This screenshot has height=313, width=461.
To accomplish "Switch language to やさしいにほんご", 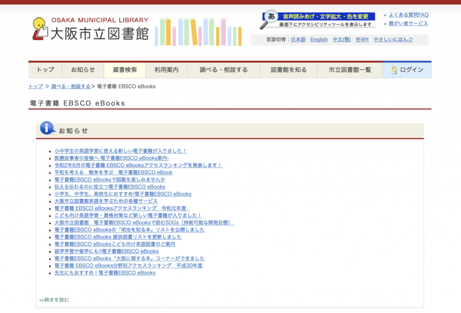I will [x=393, y=40].
